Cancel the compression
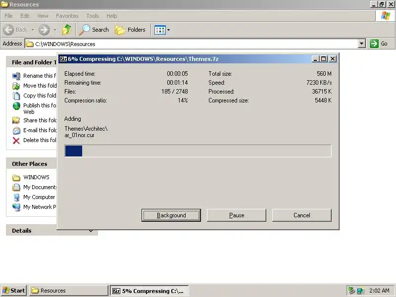 (x=302, y=215)
